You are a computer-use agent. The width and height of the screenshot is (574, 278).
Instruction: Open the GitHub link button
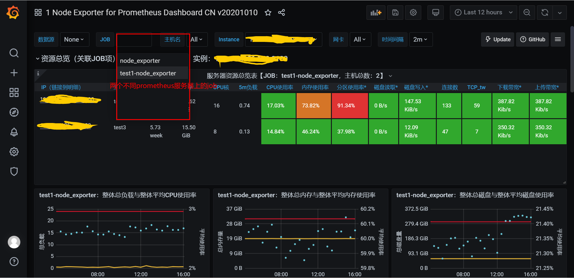532,39
